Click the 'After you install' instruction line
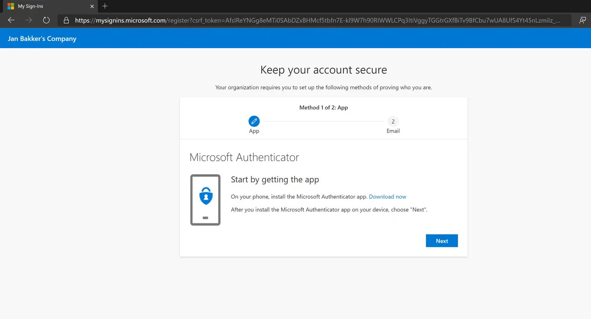The width and height of the screenshot is (591, 319). [329, 210]
